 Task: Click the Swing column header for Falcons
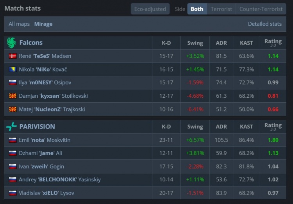click(195, 43)
